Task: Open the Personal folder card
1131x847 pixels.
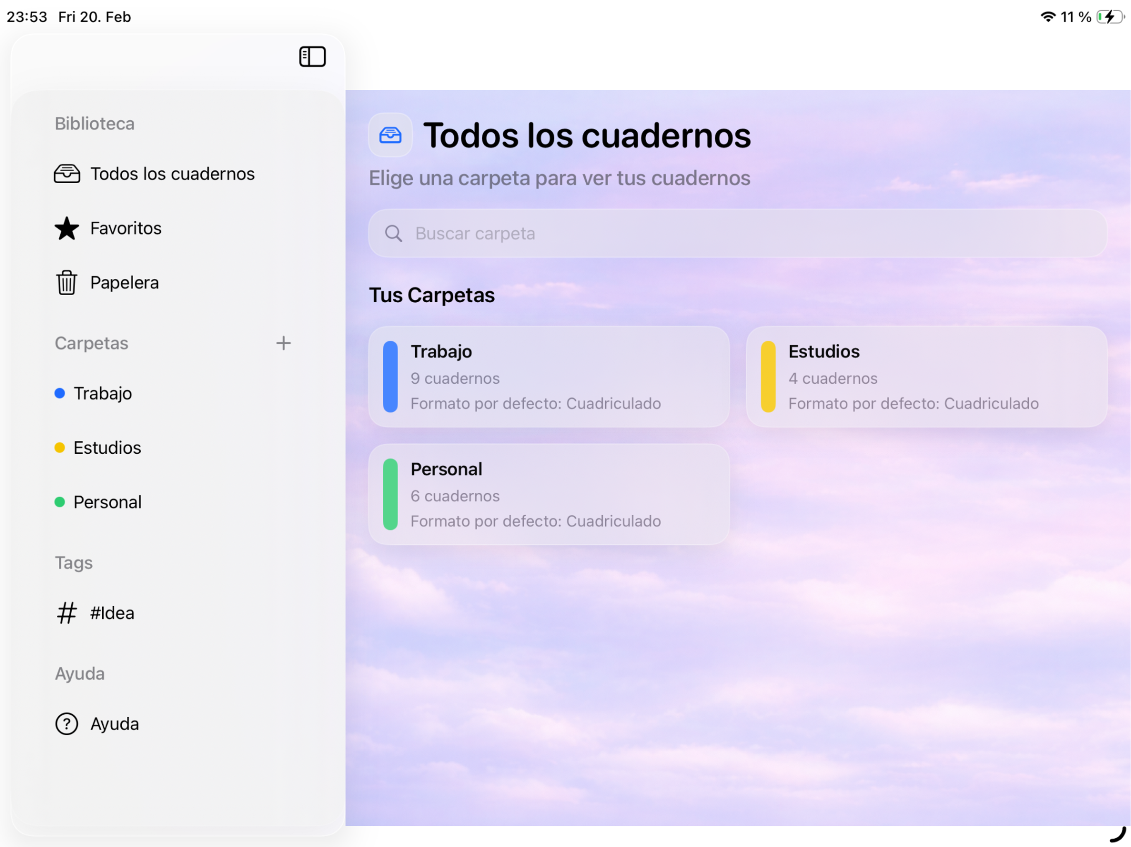Action: [x=549, y=494]
